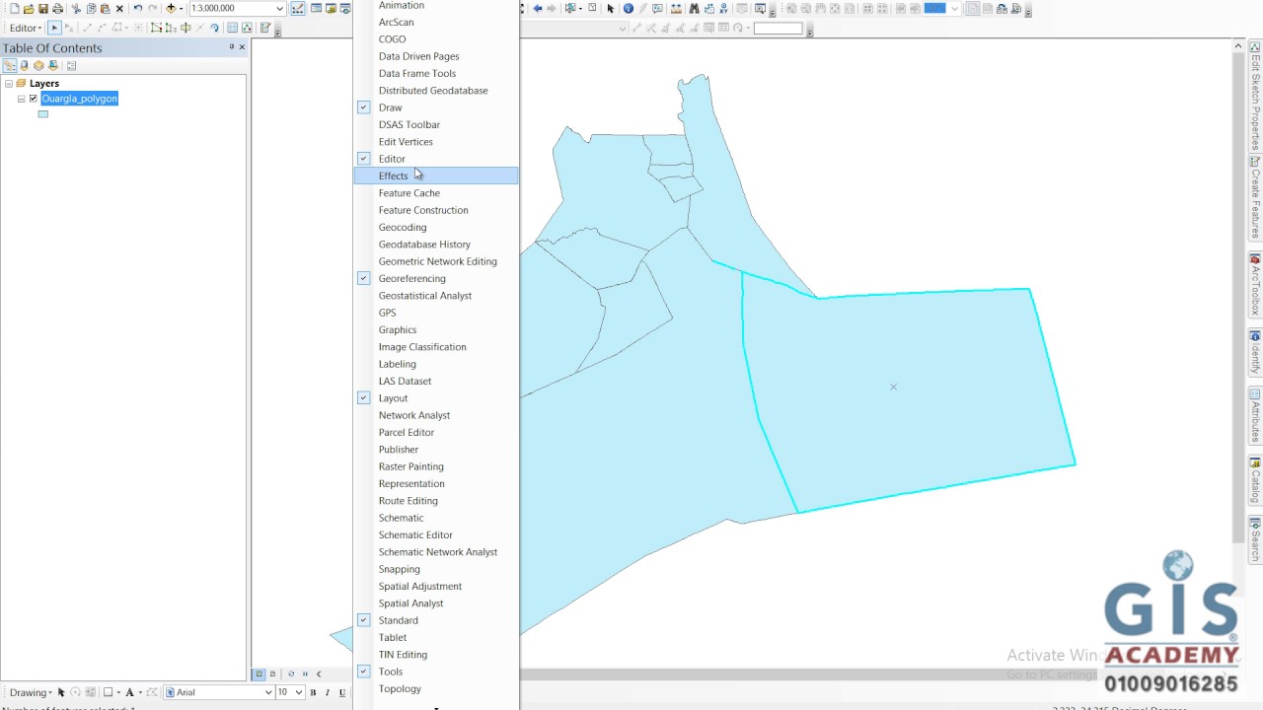The width and height of the screenshot is (1263, 710).
Task: Toggle Bold text formatting
Action: point(313,692)
